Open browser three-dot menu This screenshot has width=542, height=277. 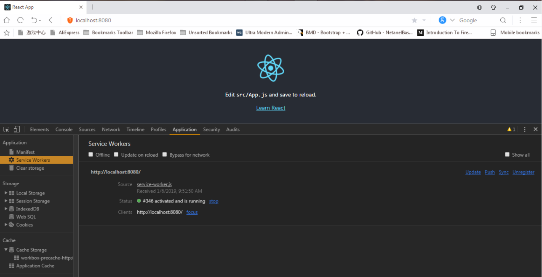pos(520,20)
